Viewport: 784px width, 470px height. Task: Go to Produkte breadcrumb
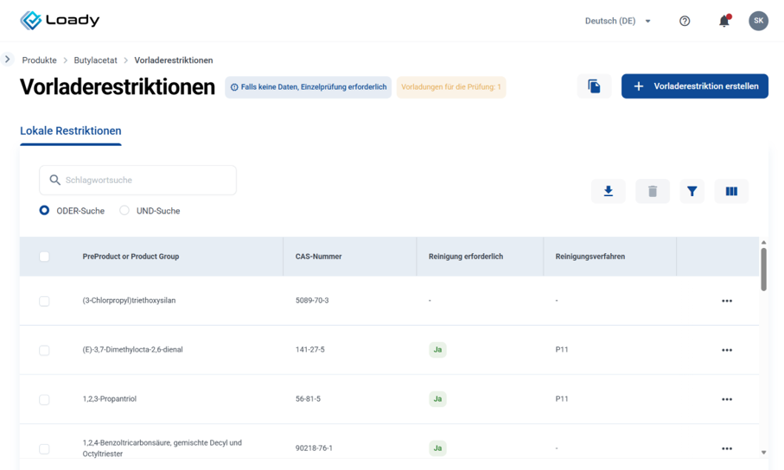[x=39, y=60]
